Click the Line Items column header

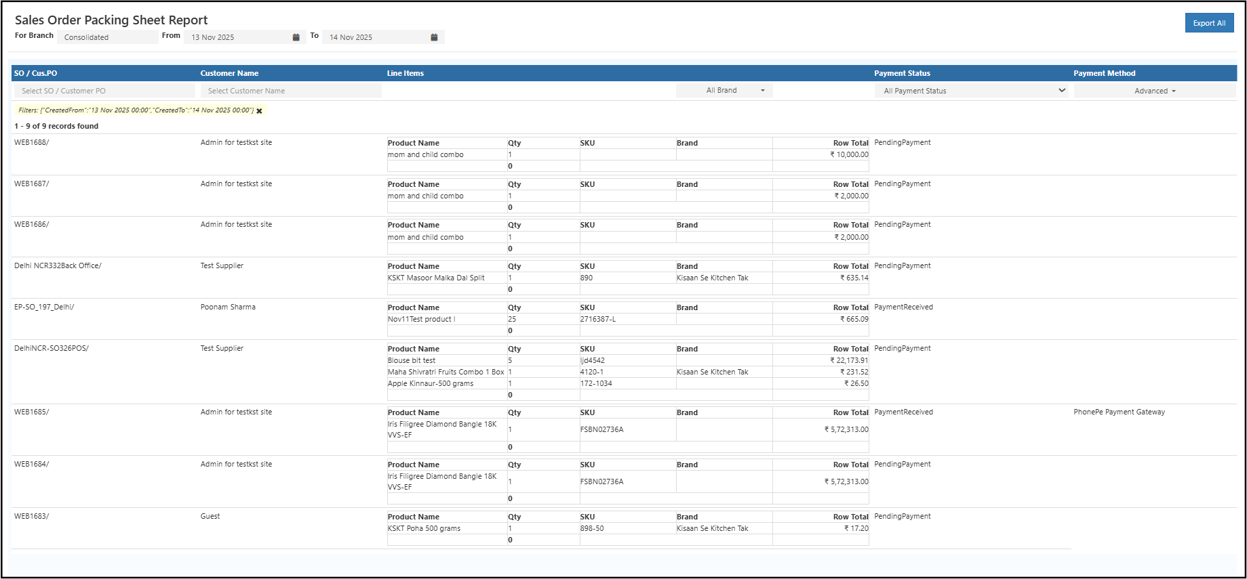pyautogui.click(x=405, y=73)
